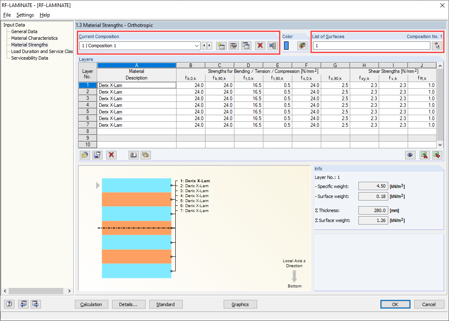Click the blue composition color swatch
The height and width of the screenshot is (321, 449).
point(286,46)
